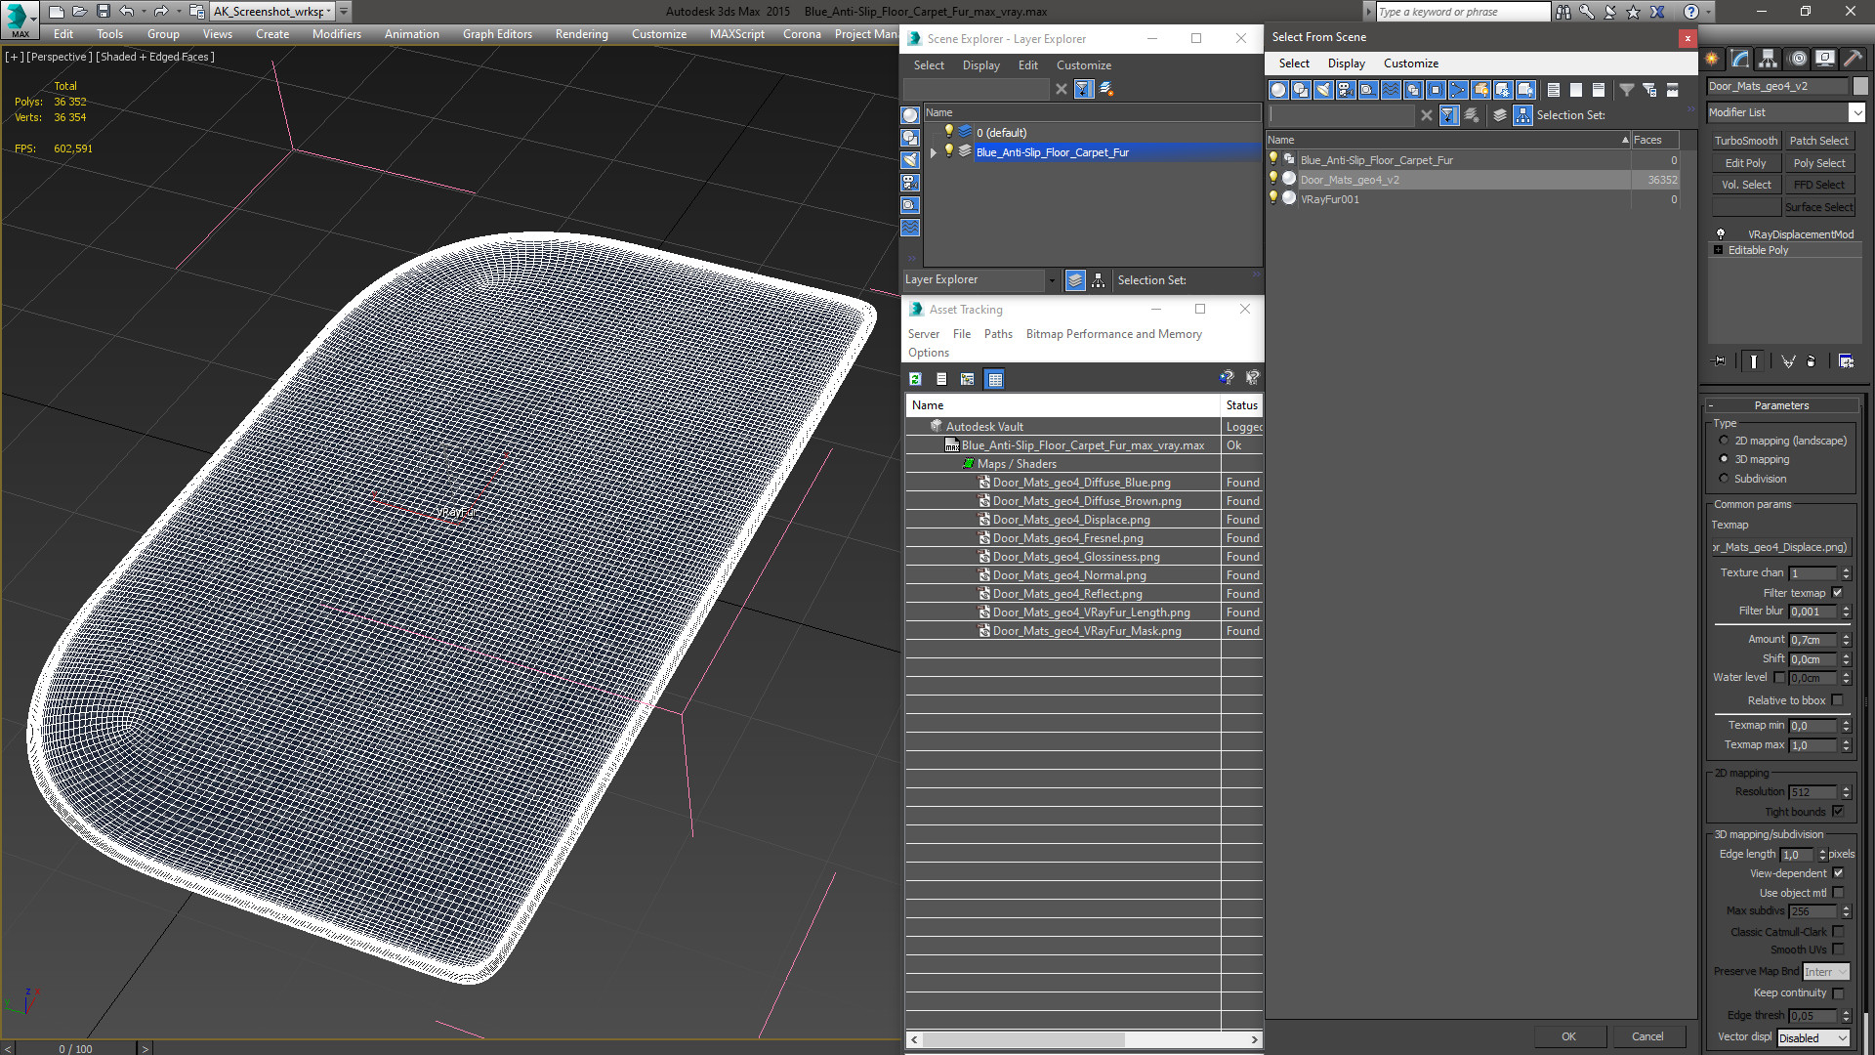Select 2D mapping (landscape) radio button
1875x1055 pixels.
click(x=1724, y=441)
